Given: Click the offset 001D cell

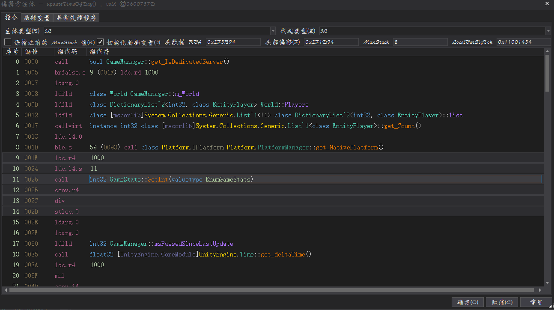Looking at the screenshot, I should [x=31, y=147].
